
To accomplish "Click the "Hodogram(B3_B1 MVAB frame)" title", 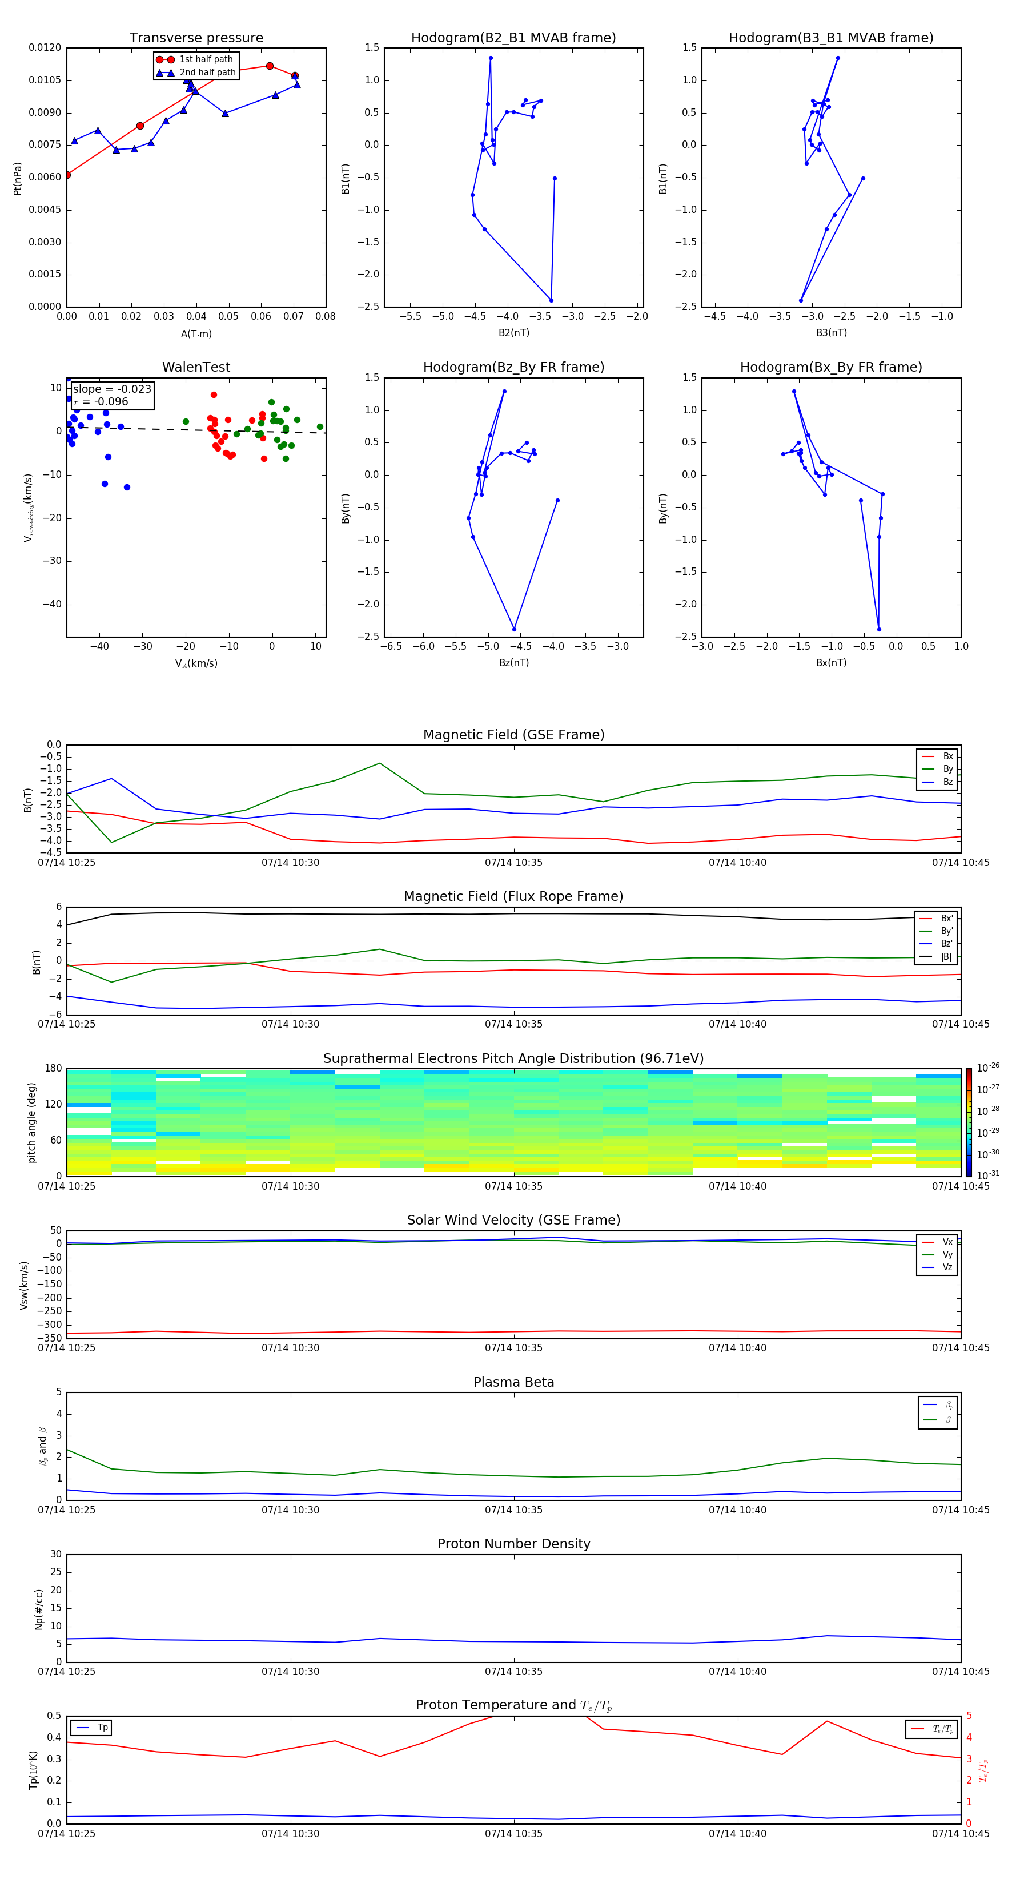I will click(831, 38).
